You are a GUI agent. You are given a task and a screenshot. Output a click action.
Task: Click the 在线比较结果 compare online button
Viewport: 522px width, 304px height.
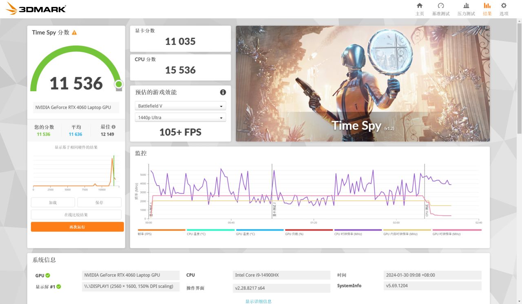[x=76, y=214]
